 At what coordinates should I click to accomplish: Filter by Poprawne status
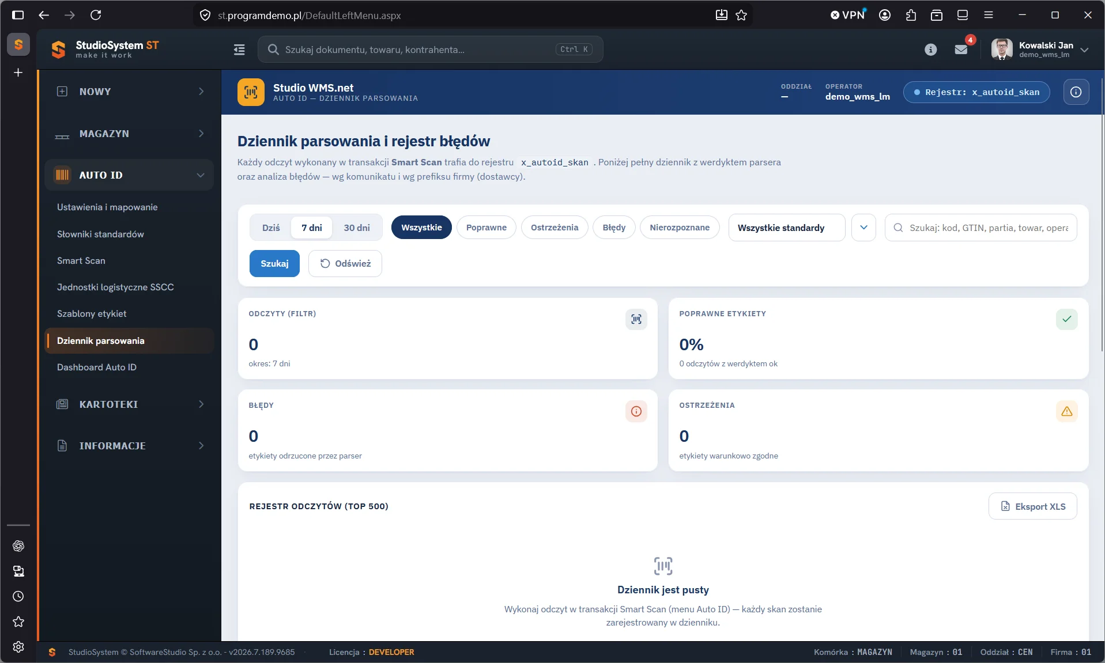486,228
